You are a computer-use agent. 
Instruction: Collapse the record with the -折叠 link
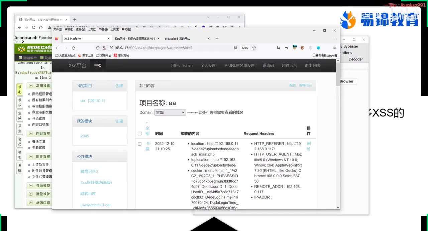point(148,146)
